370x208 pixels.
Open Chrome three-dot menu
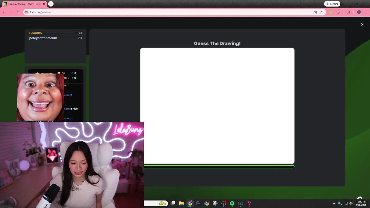[366, 12]
